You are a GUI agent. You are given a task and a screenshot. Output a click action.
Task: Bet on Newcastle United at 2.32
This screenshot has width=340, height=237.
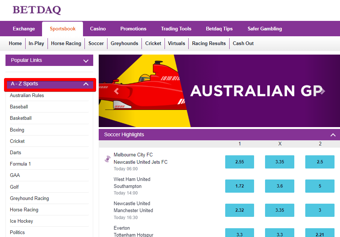[x=239, y=210]
